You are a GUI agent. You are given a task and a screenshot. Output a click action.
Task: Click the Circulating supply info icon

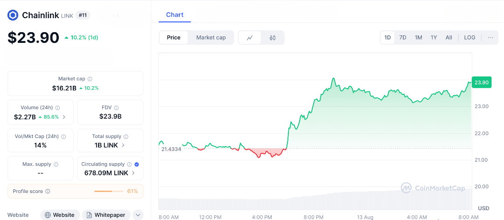tap(129, 165)
